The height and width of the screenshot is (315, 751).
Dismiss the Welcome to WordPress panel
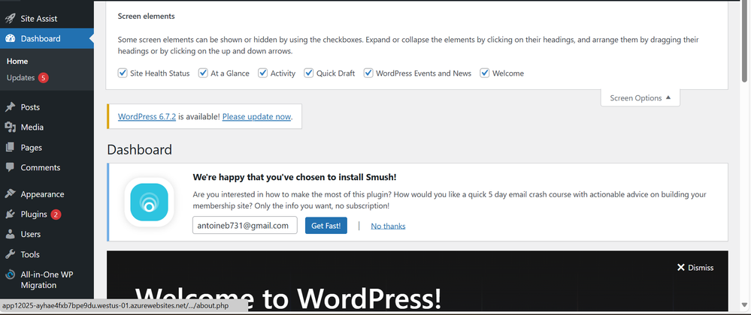[695, 268]
